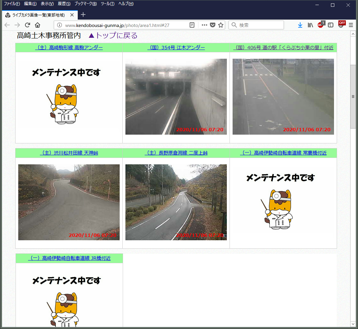Viewport: 358px width, 329px height.
Task: Save page to Pocket
Action: (213, 25)
